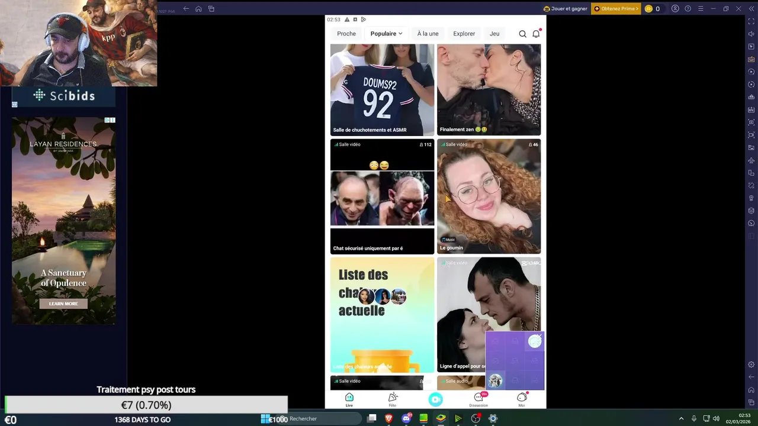Open BlueStacks multi-instance tabs icon
758x426 pixels.
click(211, 9)
